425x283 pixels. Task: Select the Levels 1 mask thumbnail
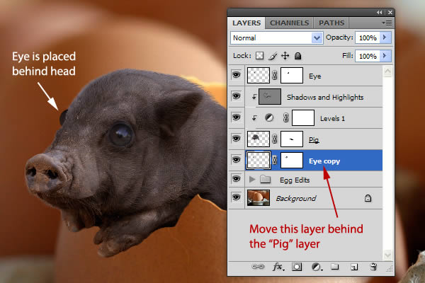coord(303,118)
